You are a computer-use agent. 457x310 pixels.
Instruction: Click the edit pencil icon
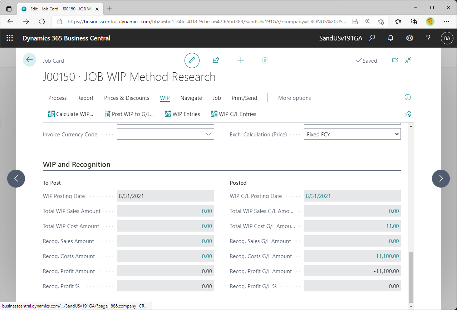[x=192, y=60]
